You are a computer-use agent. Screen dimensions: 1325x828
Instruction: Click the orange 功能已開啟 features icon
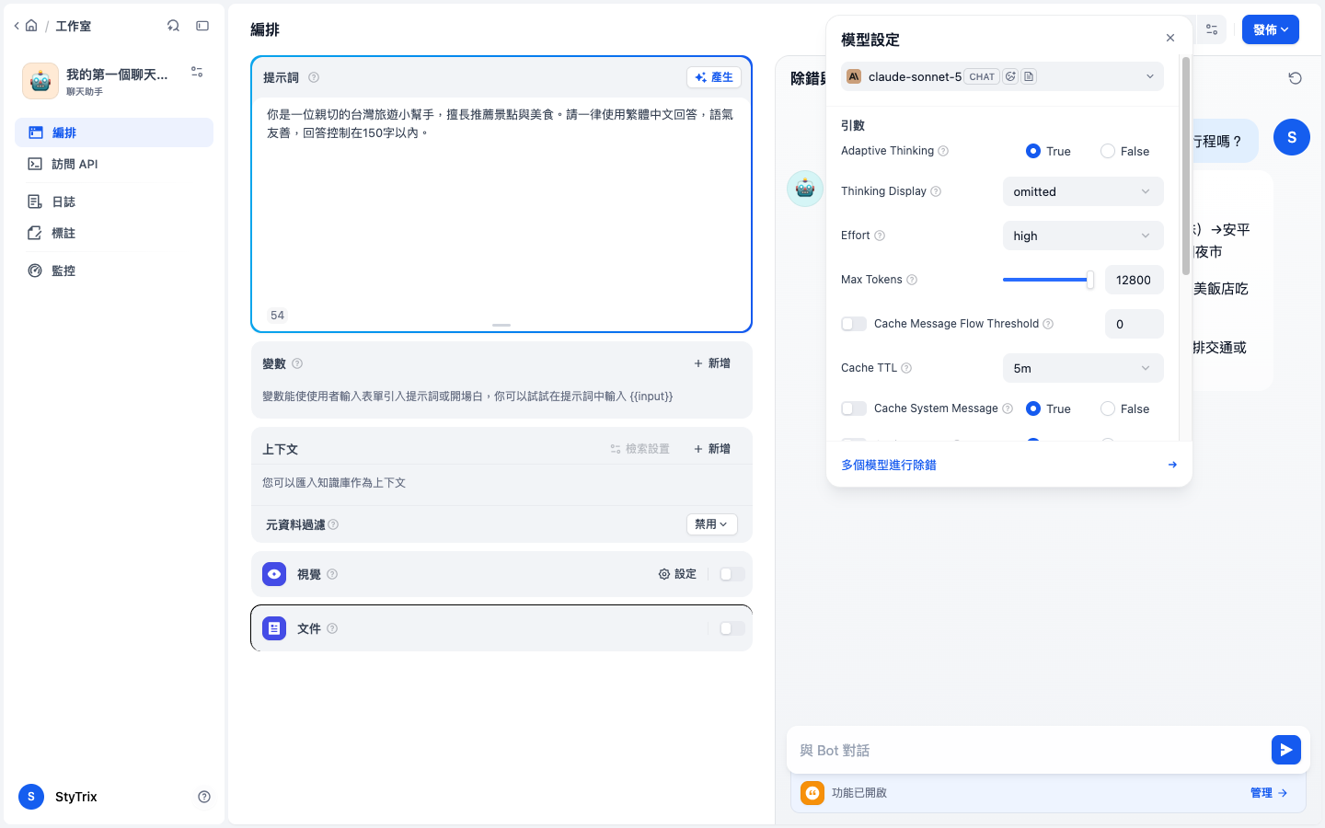(812, 793)
